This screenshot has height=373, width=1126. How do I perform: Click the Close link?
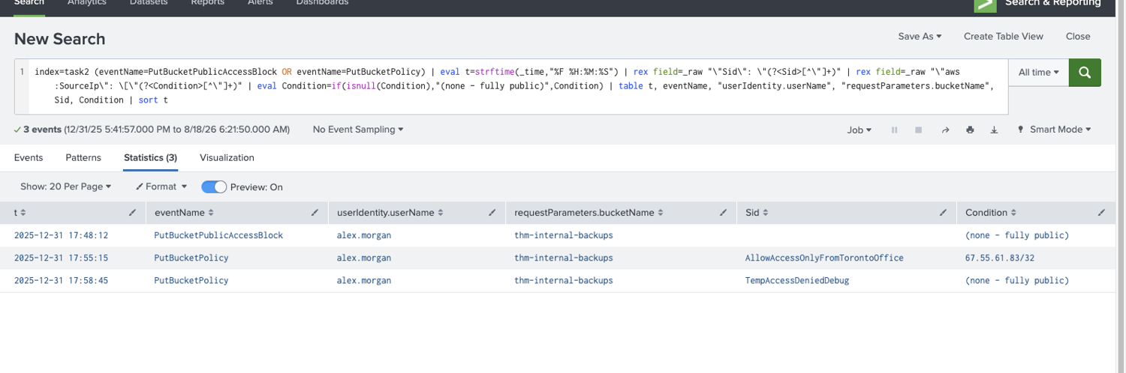[x=1078, y=36]
